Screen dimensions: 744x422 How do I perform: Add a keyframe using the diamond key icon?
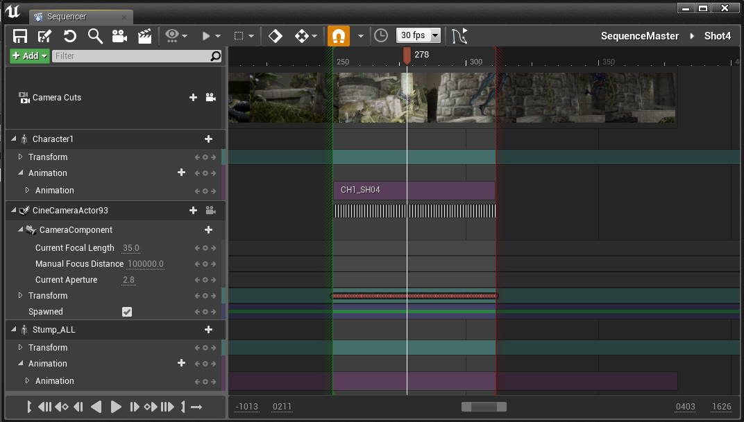[x=274, y=35]
